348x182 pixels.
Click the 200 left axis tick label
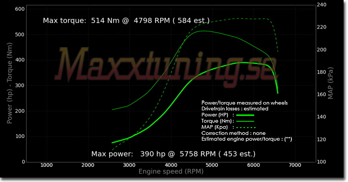[x=20, y=111]
